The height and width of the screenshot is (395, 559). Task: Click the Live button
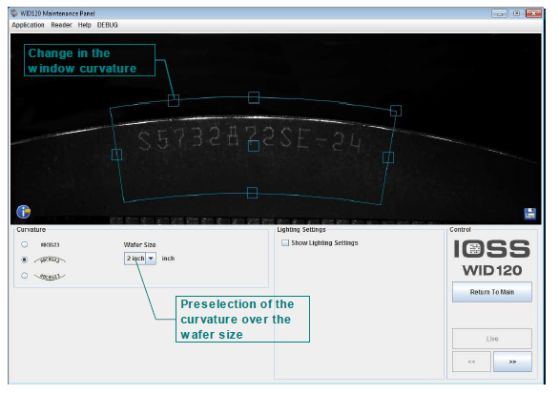(x=492, y=339)
